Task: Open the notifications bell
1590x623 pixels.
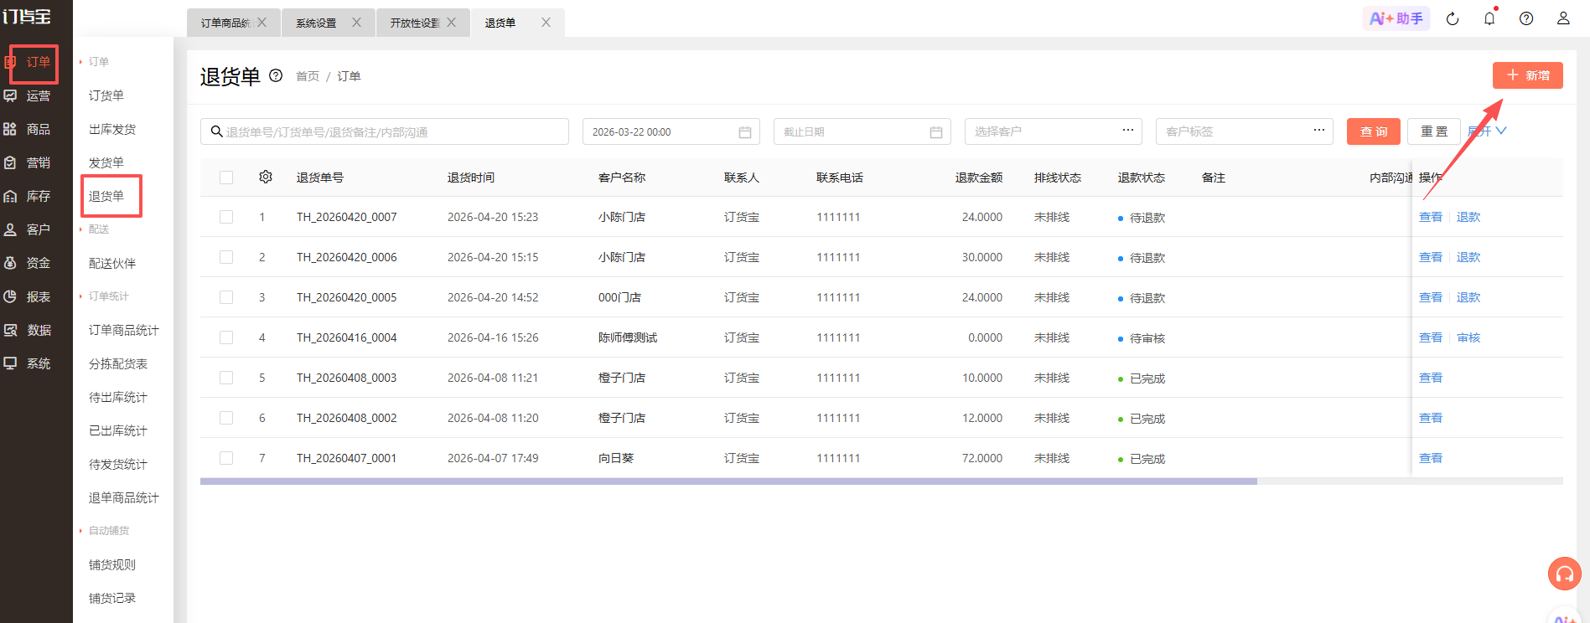Action: 1489,18
